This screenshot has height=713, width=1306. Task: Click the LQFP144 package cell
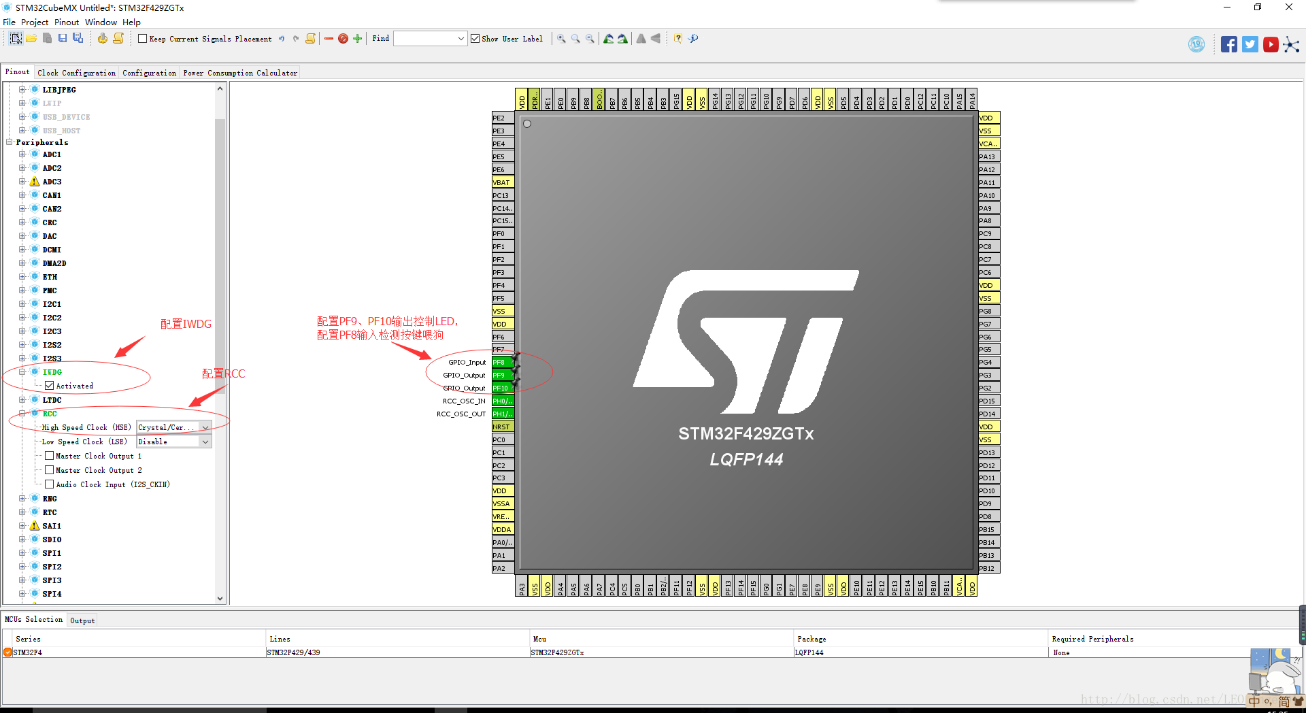(x=922, y=652)
